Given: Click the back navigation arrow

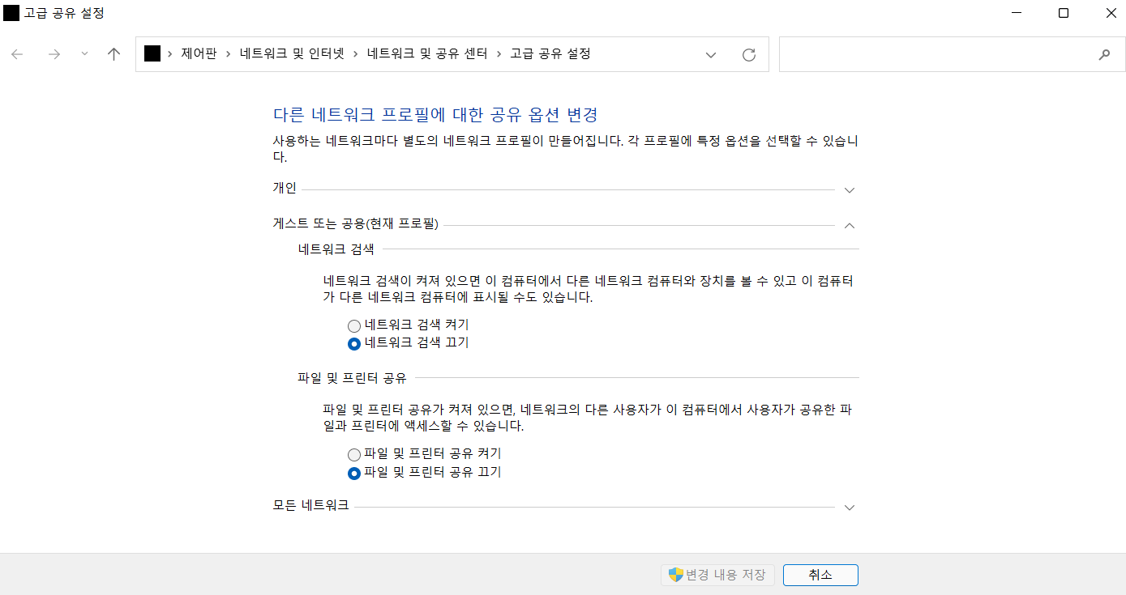Looking at the screenshot, I should (x=18, y=54).
